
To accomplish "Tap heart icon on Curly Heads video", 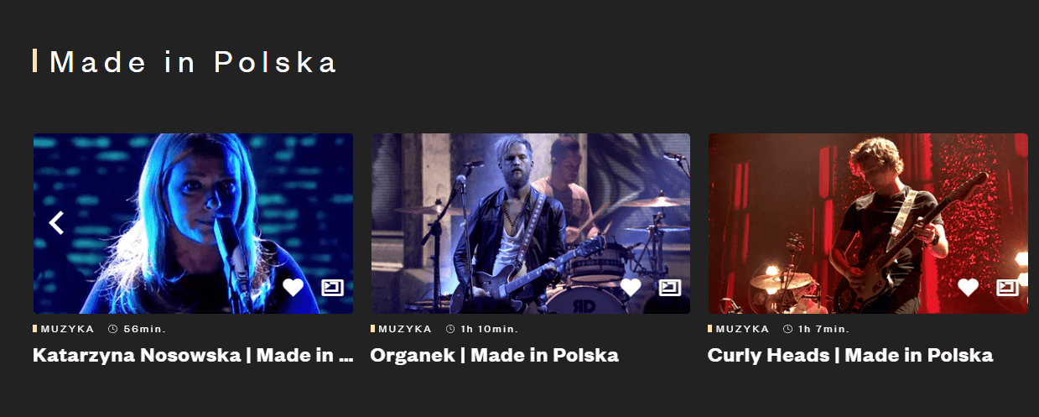I will tap(968, 288).
